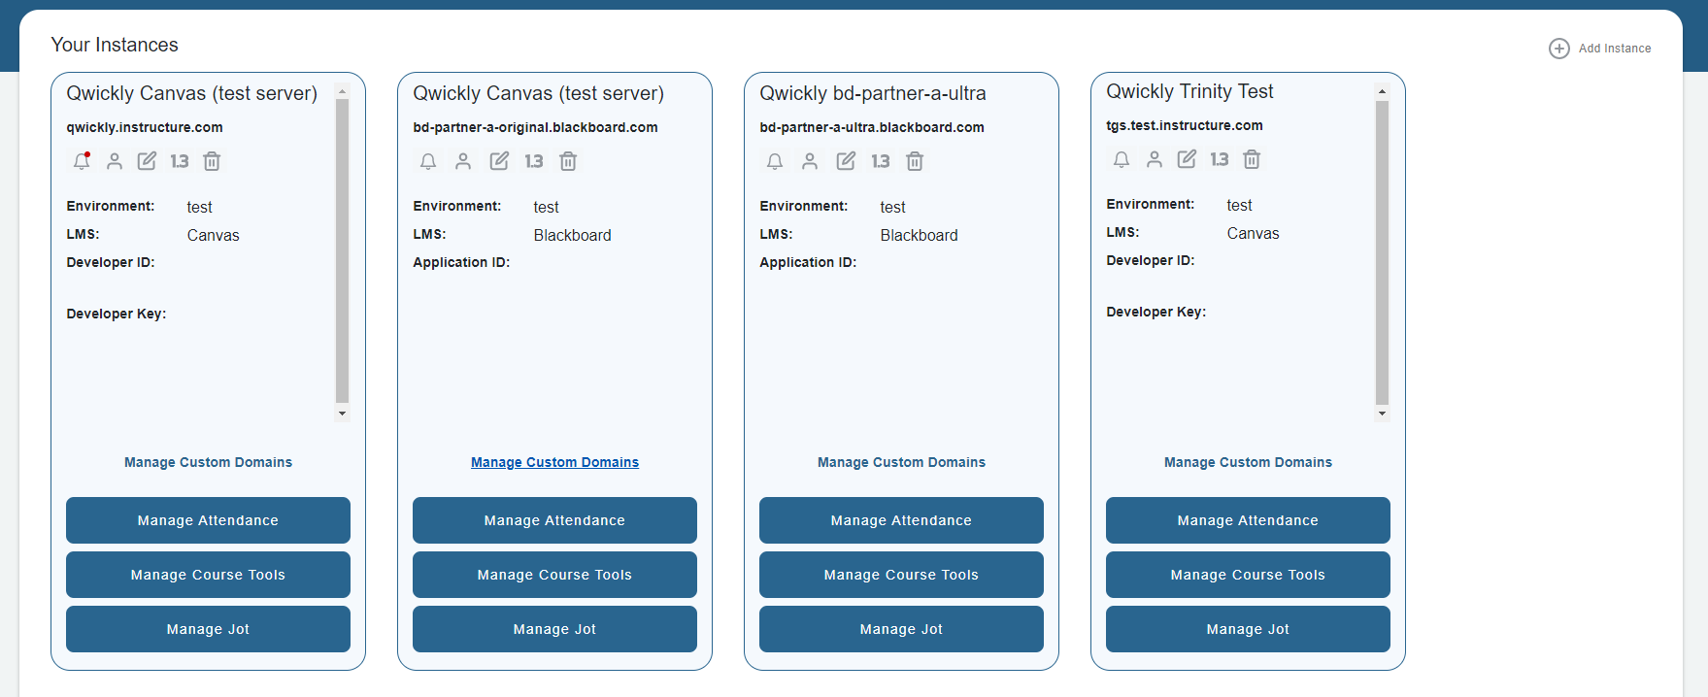The height and width of the screenshot is (697, 1708).
Task: Delete bd-partner-a-original.blackboard.com instance via trash icon
Action: pyautogui.click(x=568, y=161)
